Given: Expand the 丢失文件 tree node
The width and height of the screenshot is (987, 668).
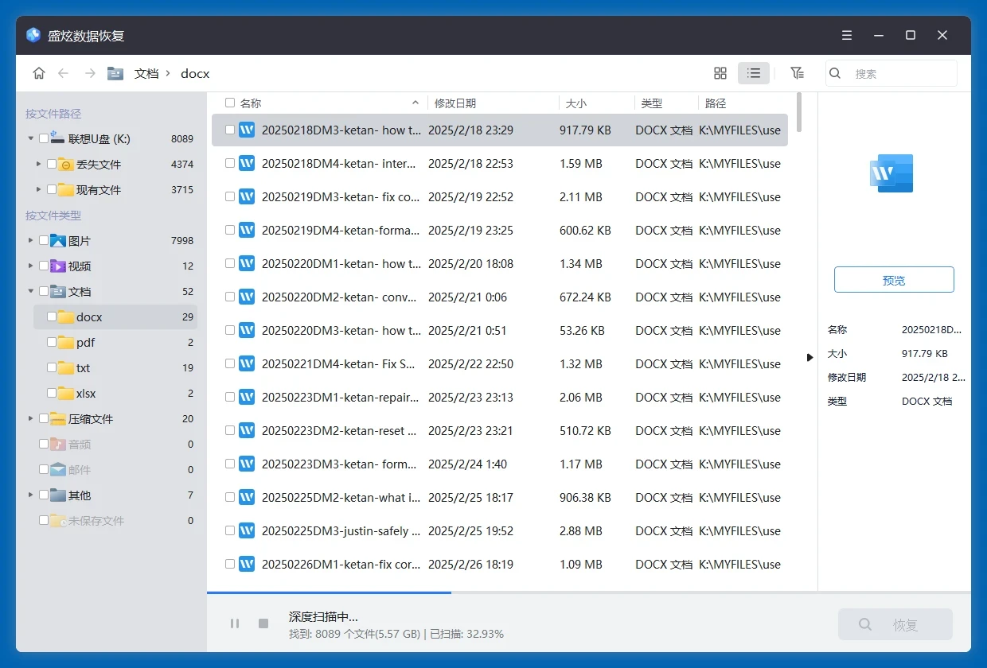Looking at the screenshot, I should (x=38, y=165).
